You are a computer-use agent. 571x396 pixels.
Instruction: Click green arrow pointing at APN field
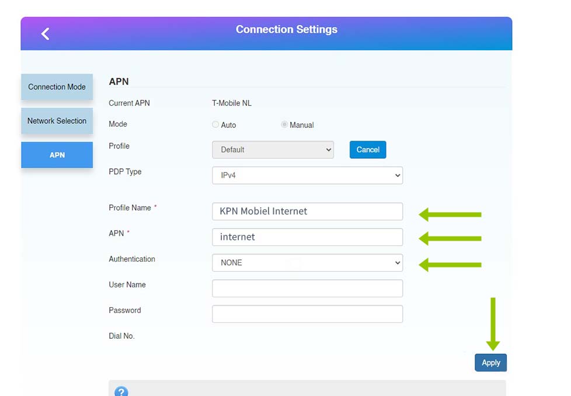tap(450, 238)
